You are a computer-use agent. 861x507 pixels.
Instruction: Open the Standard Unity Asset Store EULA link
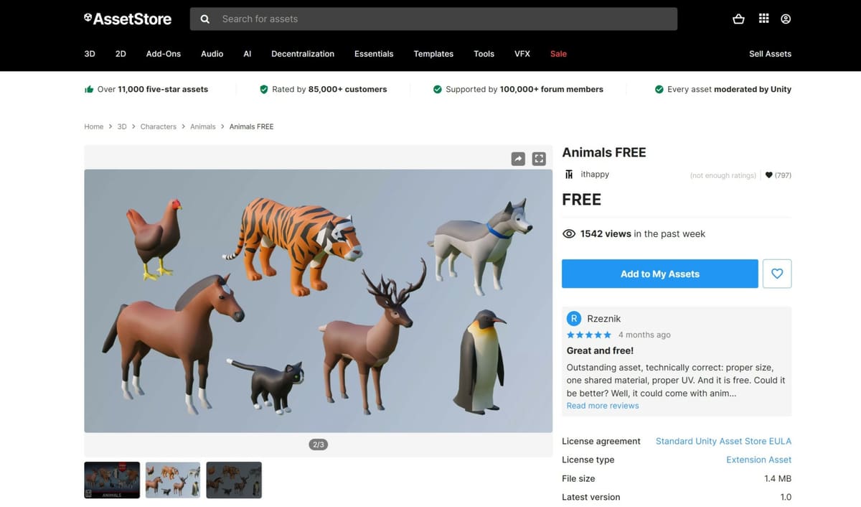[x=723, y=441]
